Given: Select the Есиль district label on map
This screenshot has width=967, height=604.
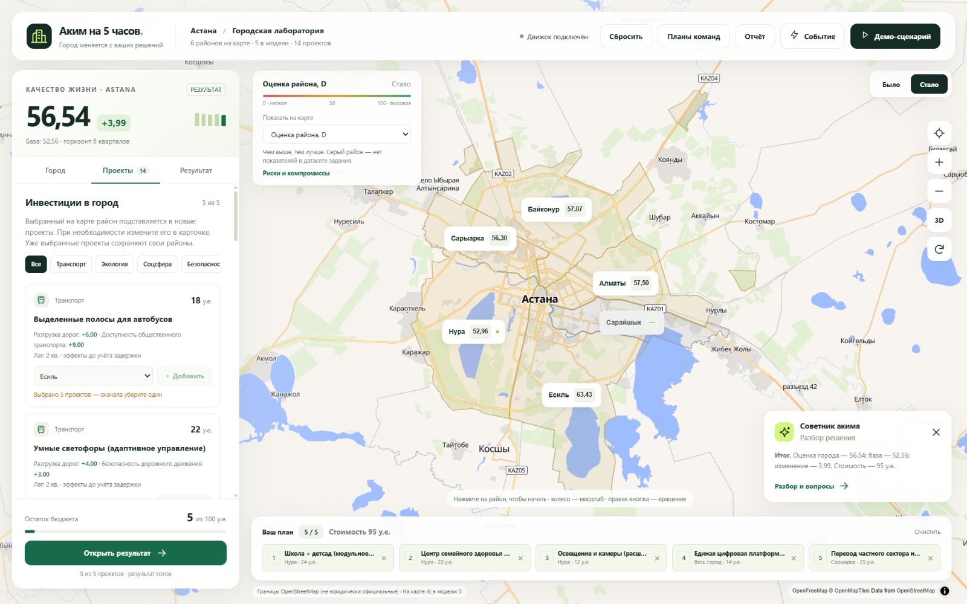Looking at the screenshot, I should (571, 394).
